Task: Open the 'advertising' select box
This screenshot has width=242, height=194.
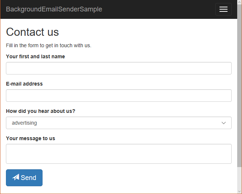Action: [x=111, y=123]
